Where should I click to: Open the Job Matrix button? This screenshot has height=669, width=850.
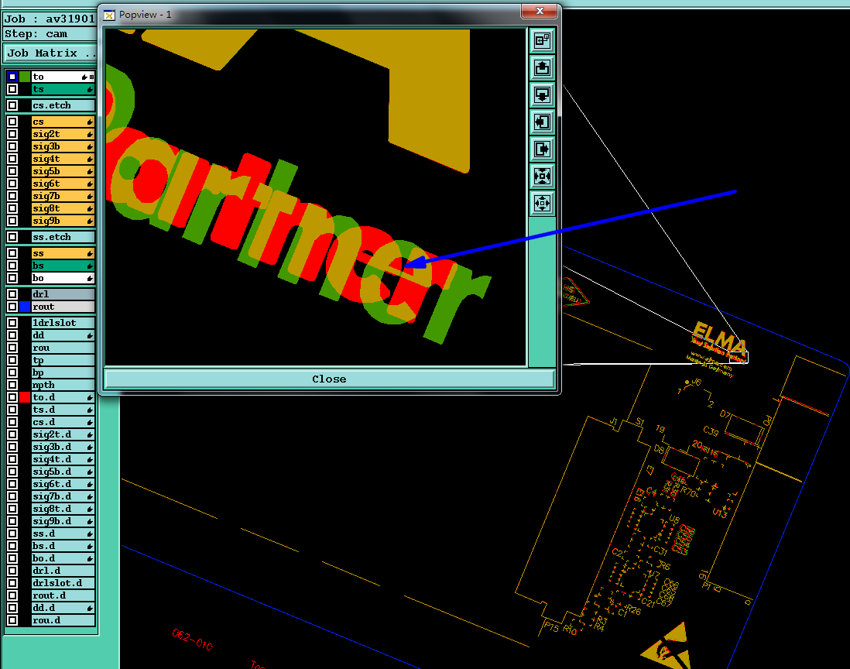click(50, 53)
